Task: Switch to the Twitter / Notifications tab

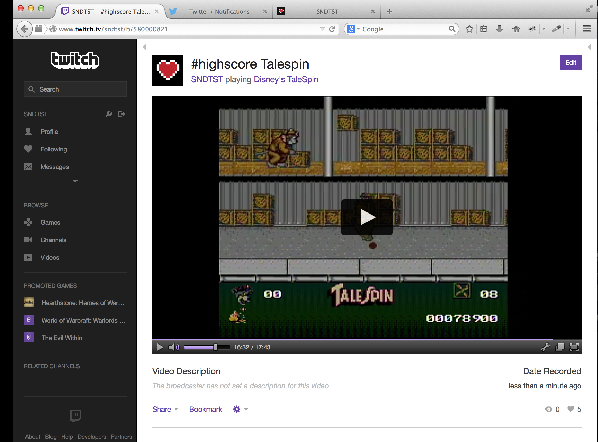Action: point(219,12)
